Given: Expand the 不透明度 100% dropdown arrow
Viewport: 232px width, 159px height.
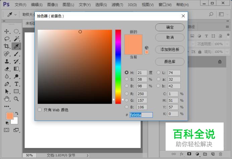Looking at the screenshot, I should pyautogui.click(x=227, y=44).
